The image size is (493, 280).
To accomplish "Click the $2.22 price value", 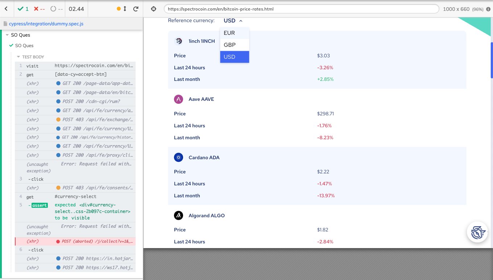I will point(323,172).
